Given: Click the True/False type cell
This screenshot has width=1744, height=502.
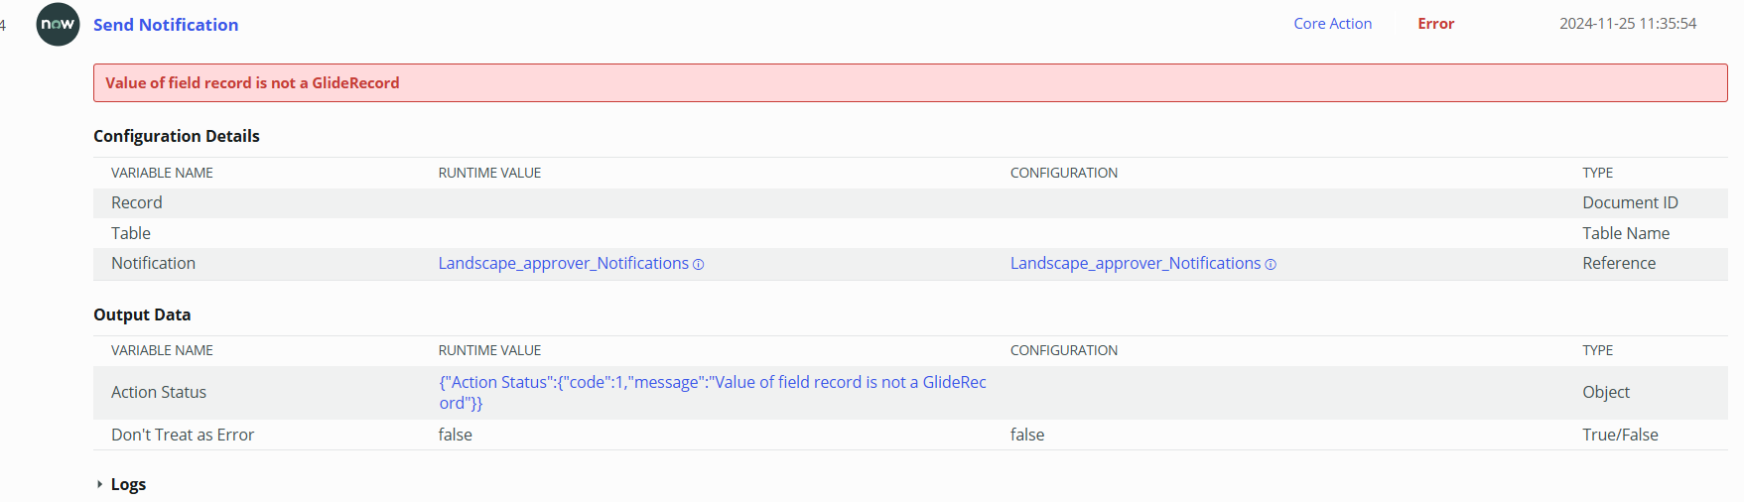Looking at the screenshot, I should coord(1620,435).
